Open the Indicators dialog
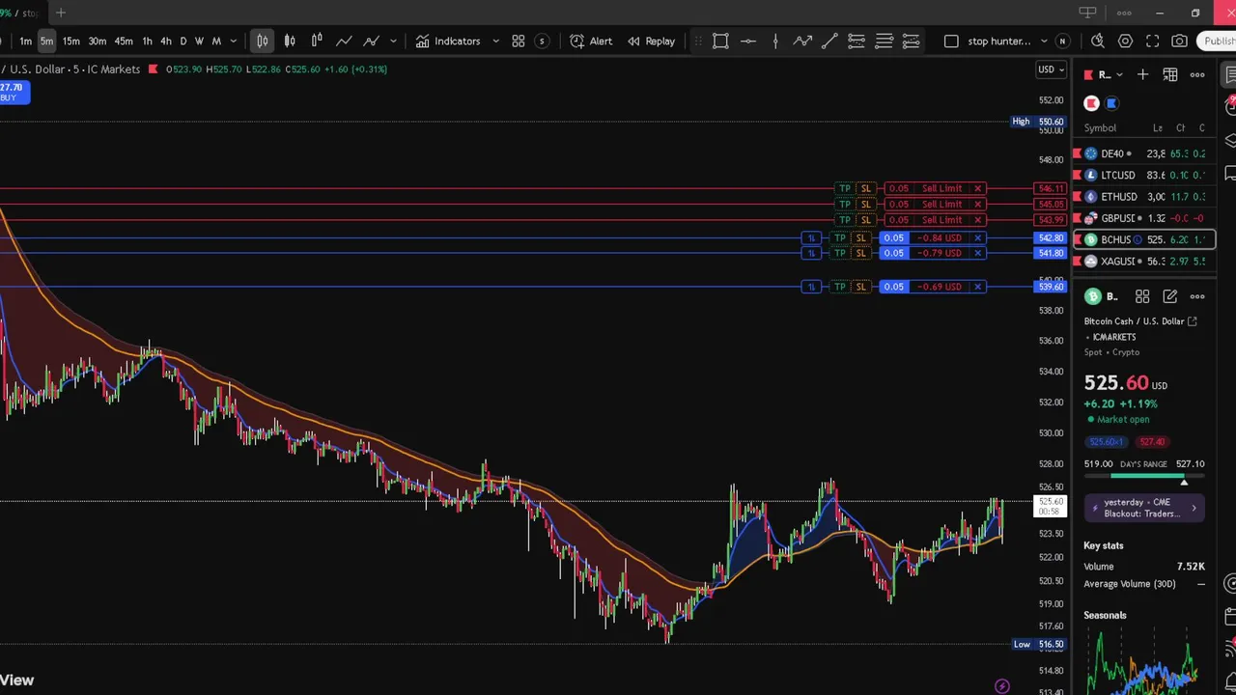 [447, 41]
